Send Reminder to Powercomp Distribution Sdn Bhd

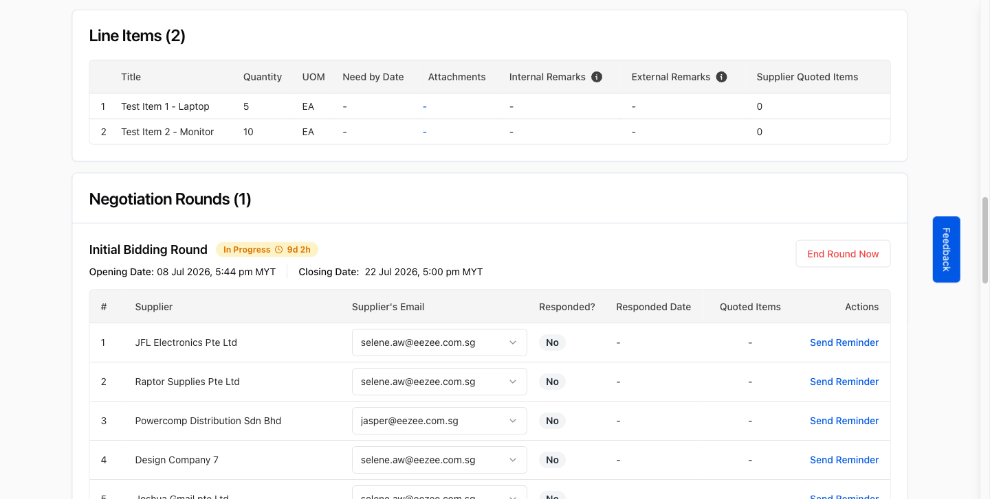[x=844, y=421]
